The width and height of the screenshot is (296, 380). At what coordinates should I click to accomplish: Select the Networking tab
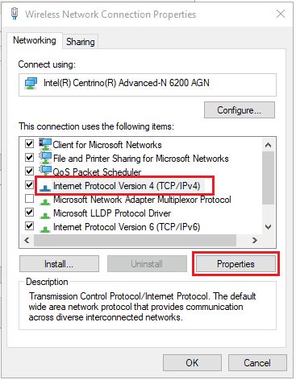click(35, 40)
